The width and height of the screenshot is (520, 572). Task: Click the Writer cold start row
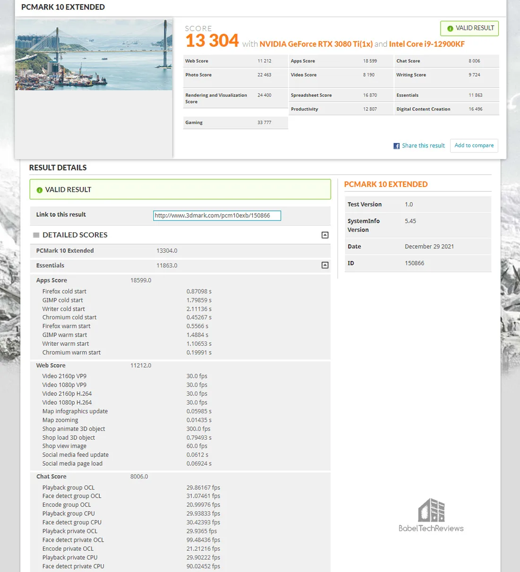coord(180,309)
